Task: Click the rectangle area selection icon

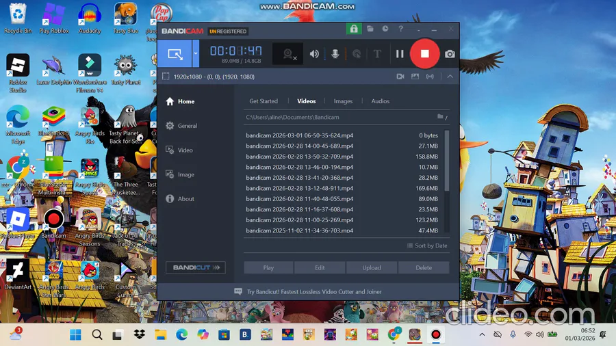Action: [x=166, y=77]
